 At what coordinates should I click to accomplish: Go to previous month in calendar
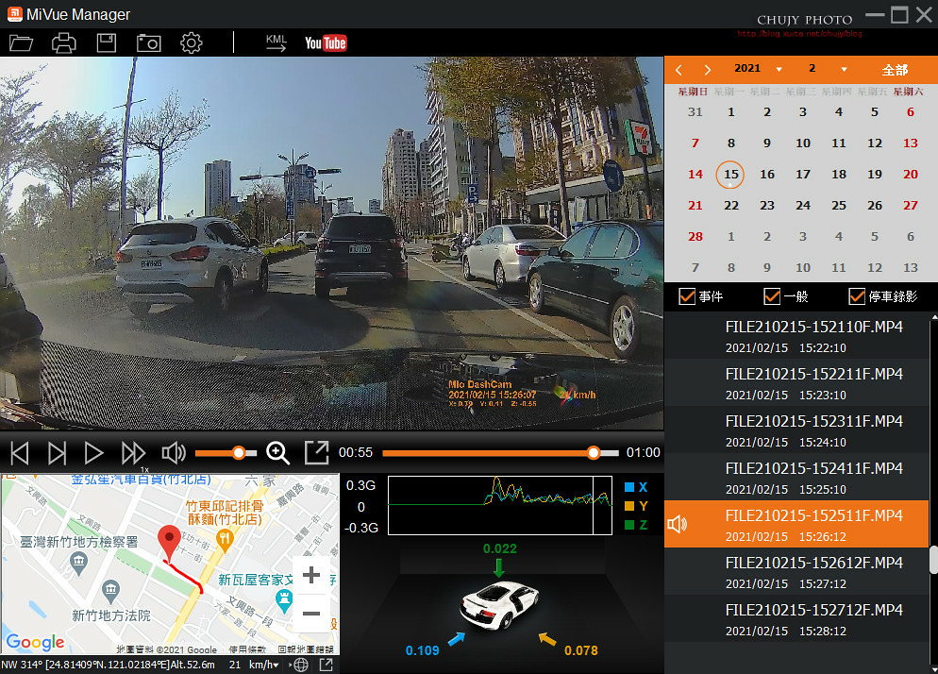click(679, 70)
